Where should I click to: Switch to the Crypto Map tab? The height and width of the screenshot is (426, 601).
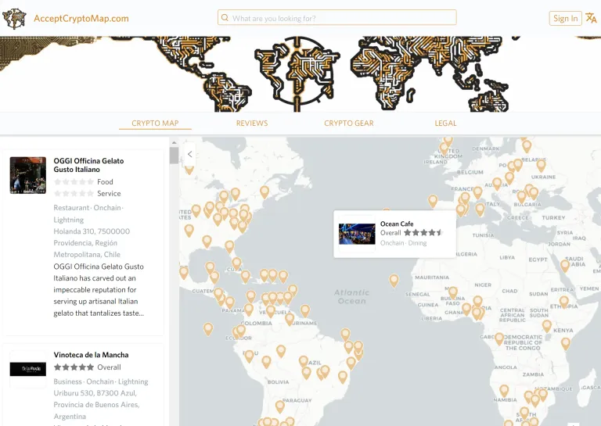(155, 124)
